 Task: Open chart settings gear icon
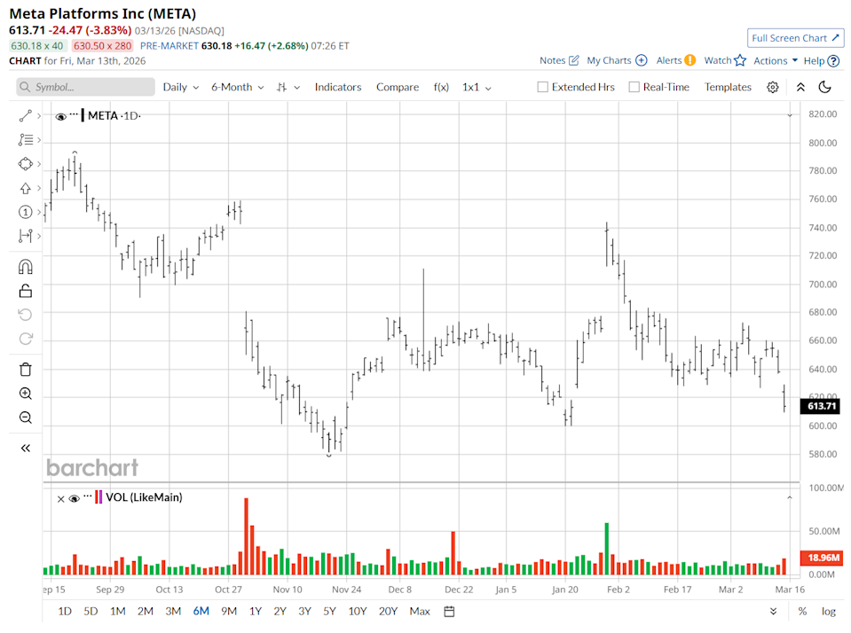point(773,87)
